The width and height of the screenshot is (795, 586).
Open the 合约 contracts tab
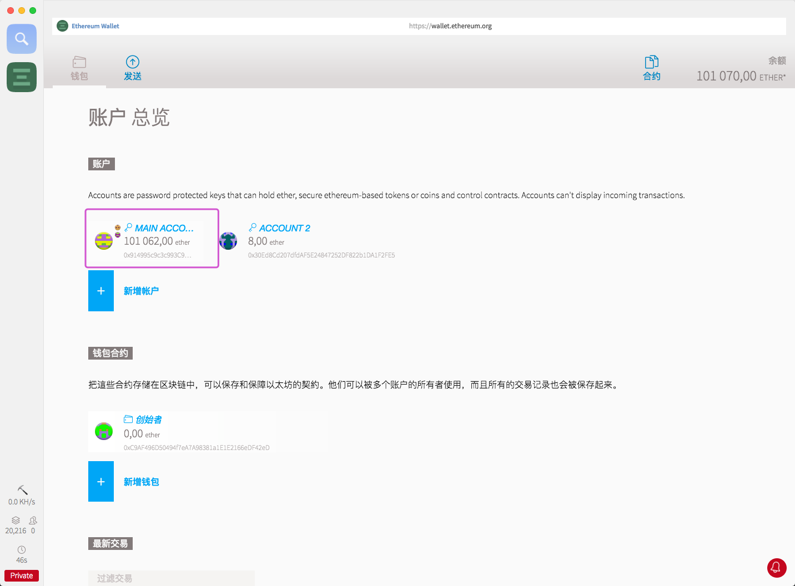coord(652,68)
